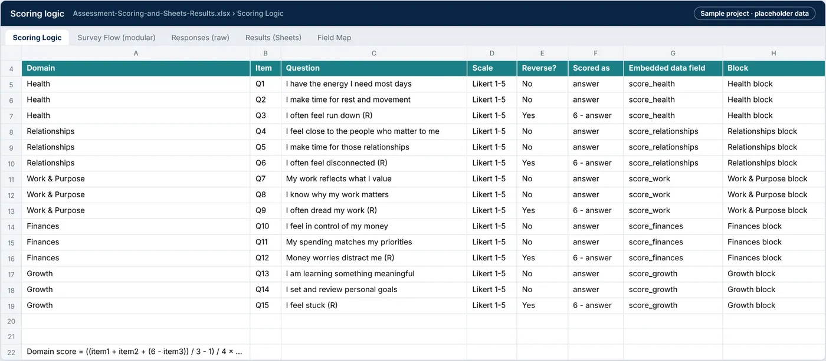Select row 4 header number
Viewport: 826px width, 361px height.
11,68
